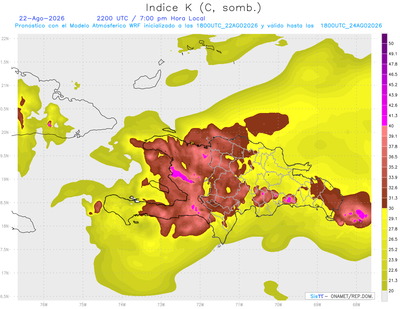Click the colorbar label "33.9"
Viewport: 400px width, 309px height.
click(393, 177)
